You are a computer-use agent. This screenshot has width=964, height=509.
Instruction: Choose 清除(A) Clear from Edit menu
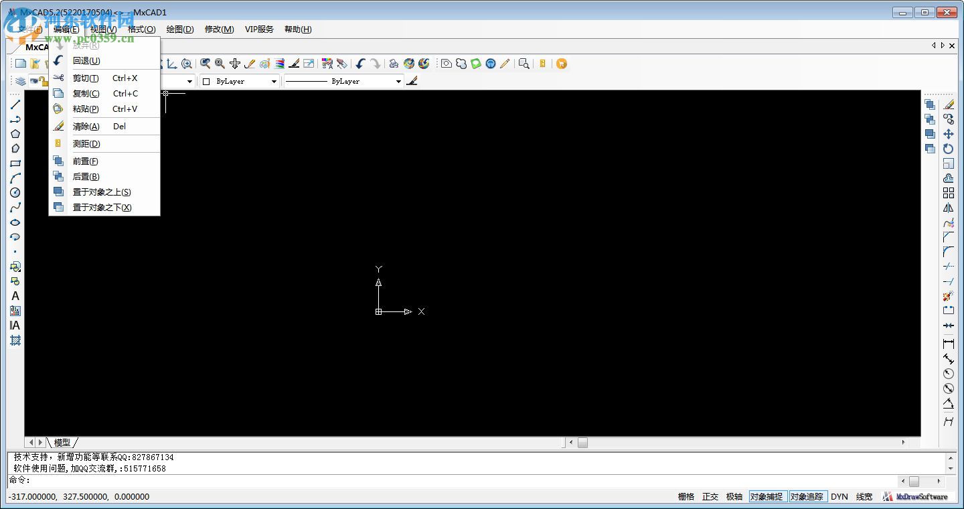104,127
